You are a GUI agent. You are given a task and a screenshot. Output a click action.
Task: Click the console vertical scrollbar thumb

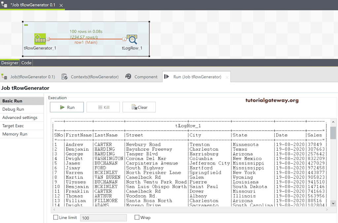[x=333, y=133]
